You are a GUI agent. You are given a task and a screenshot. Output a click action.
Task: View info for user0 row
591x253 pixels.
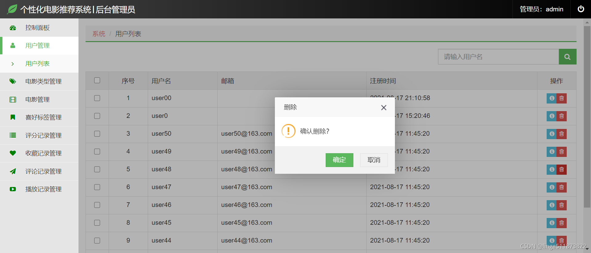click(x=552, y=116)
